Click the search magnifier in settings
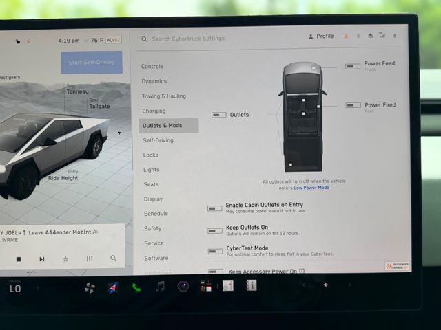This screenshot has height=330, width=441. (144, 39)
